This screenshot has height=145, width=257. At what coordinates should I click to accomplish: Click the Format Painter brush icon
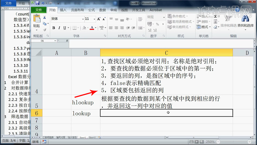click(x=44, y=30)
